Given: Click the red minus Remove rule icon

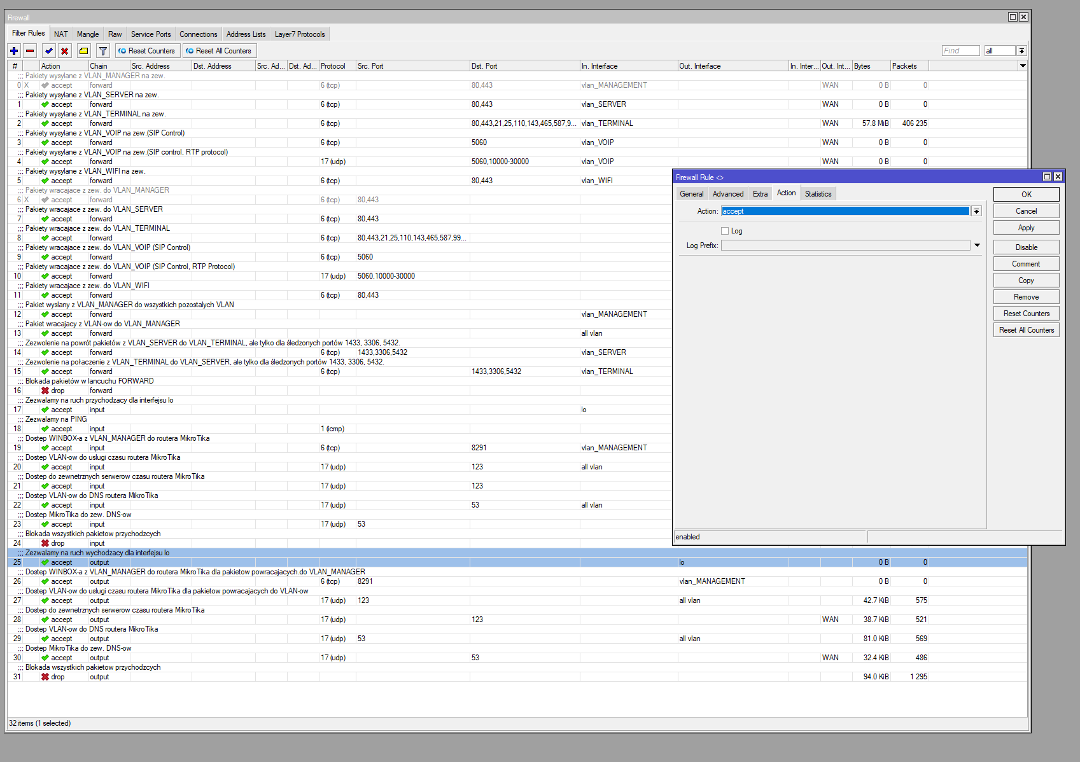Looking at the screenshot, I should click(30, 51).
